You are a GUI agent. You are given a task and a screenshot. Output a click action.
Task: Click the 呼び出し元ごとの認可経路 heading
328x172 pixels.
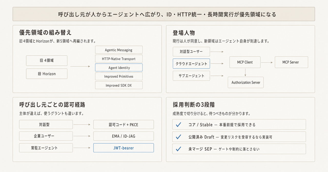point(52,104)
